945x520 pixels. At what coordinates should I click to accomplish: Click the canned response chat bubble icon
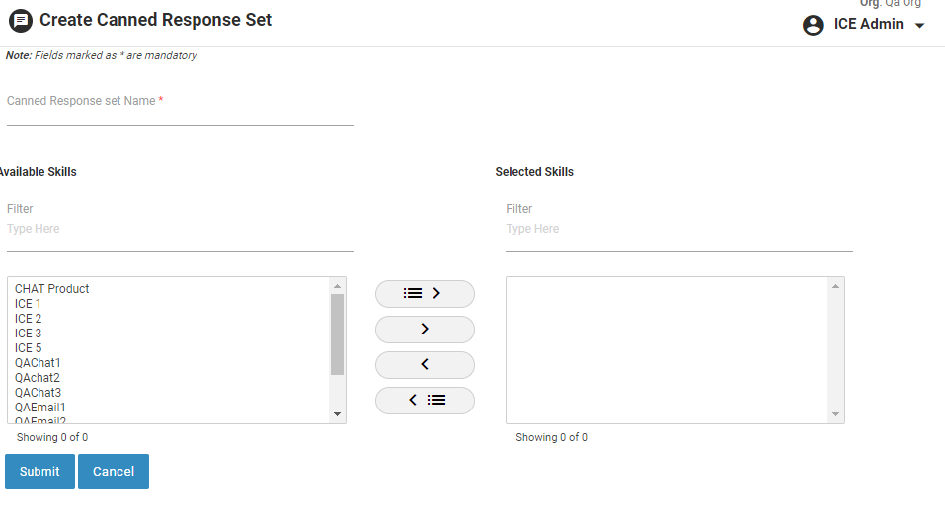click(x=20, y=20)
